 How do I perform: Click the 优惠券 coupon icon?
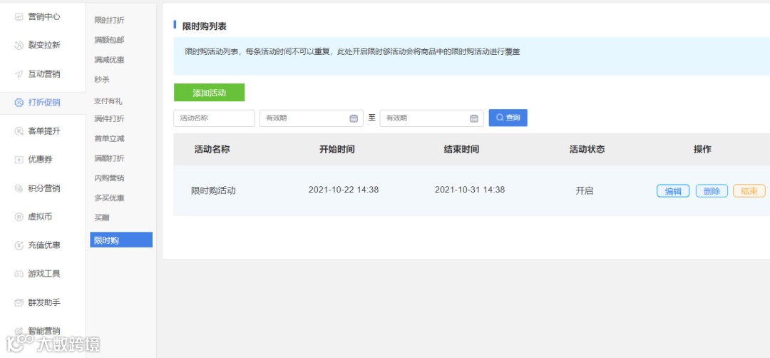point(19,160)
